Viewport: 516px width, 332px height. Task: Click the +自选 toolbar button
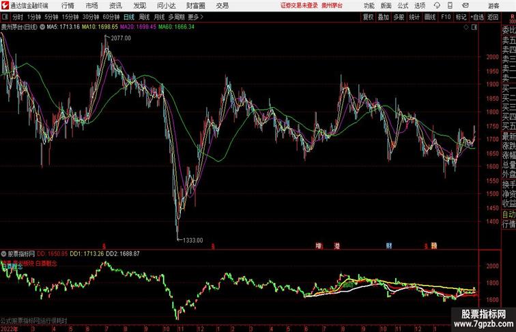pos(477,17)
